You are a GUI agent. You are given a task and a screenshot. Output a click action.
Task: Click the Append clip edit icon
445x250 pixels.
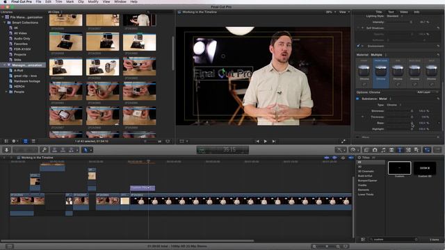coord(71,150)
